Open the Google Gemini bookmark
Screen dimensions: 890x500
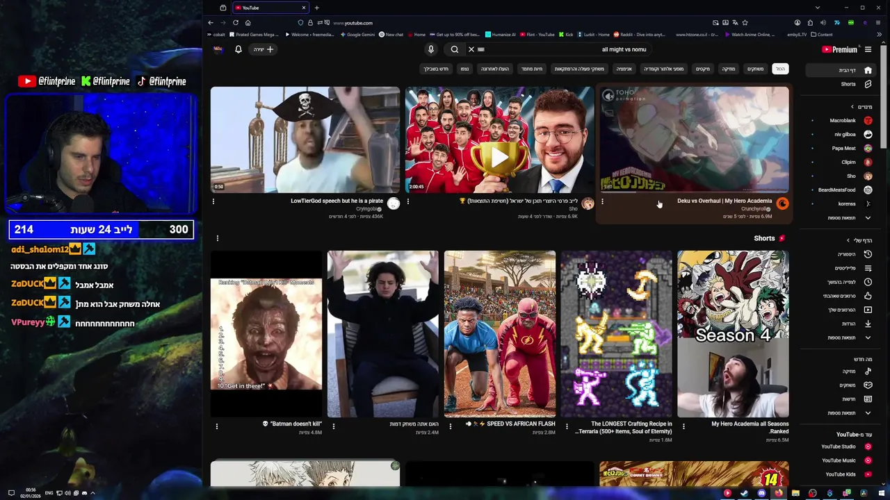[x=357, y=34]
